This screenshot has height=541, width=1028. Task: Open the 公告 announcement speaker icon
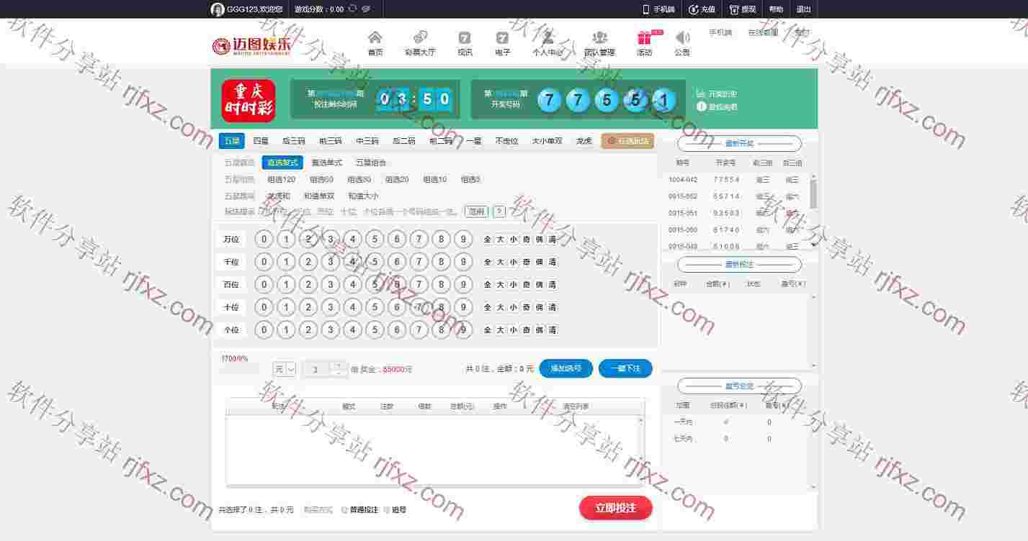(x=682, y=38)
